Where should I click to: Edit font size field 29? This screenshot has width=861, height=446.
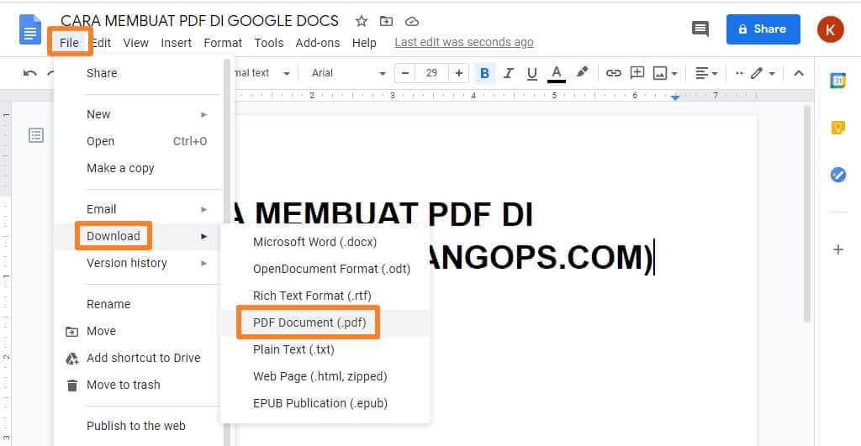431,73
